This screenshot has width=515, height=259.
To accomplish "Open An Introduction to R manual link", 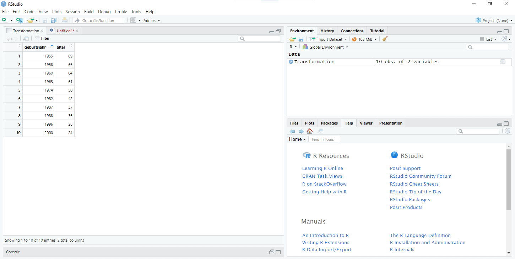I will point(325,236).
